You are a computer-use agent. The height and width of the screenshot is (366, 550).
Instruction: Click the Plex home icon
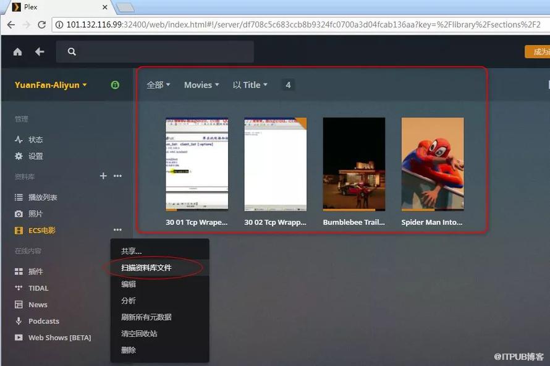pyautogui.click(x=17, y=52)
